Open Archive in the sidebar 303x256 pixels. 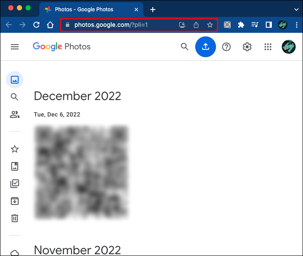(15, 201)
